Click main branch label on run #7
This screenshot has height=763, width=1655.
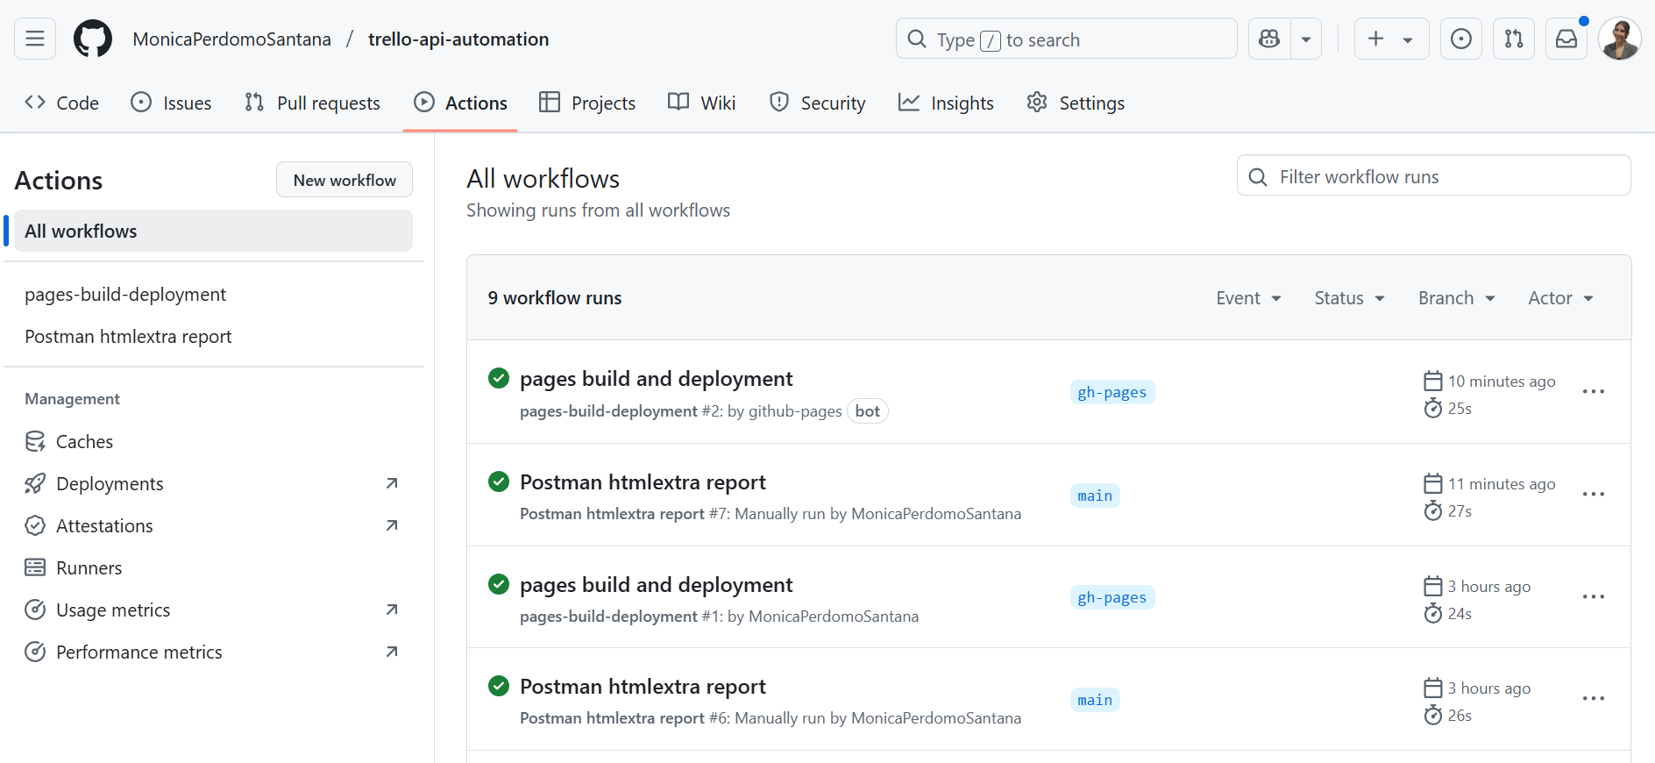[1095, 496]
